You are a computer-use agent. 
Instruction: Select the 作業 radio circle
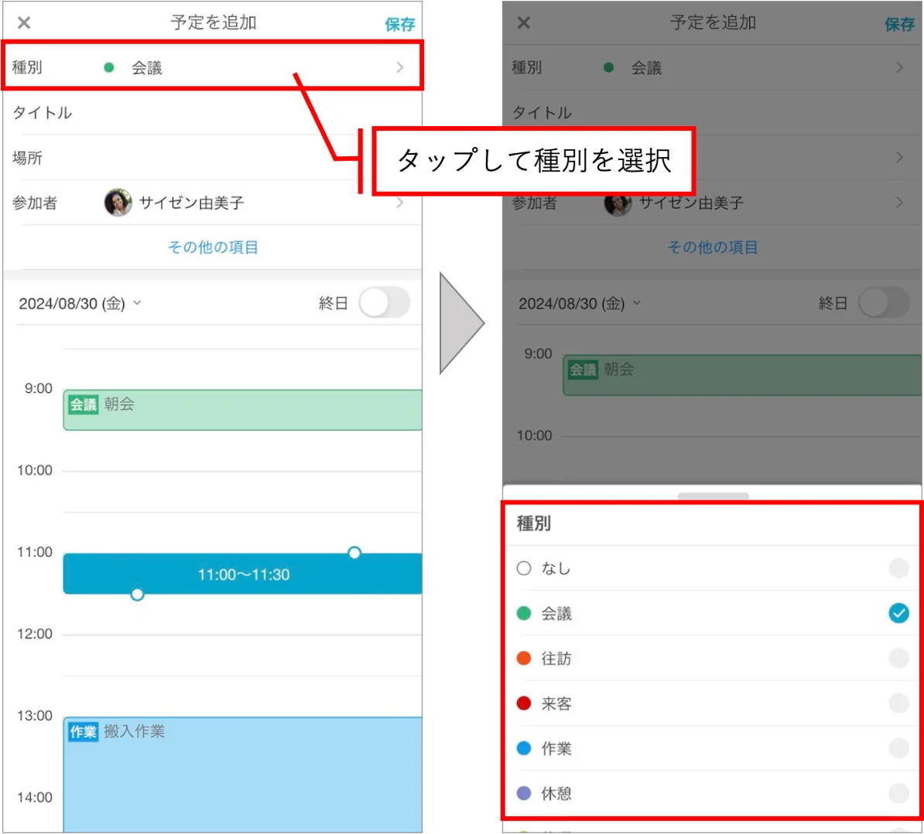coord(898,748)
